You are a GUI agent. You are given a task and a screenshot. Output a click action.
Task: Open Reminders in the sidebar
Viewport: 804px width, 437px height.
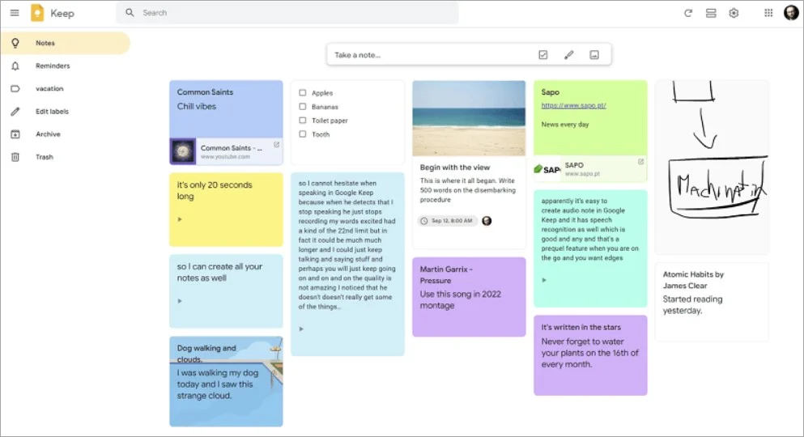(x=53, y=66)
